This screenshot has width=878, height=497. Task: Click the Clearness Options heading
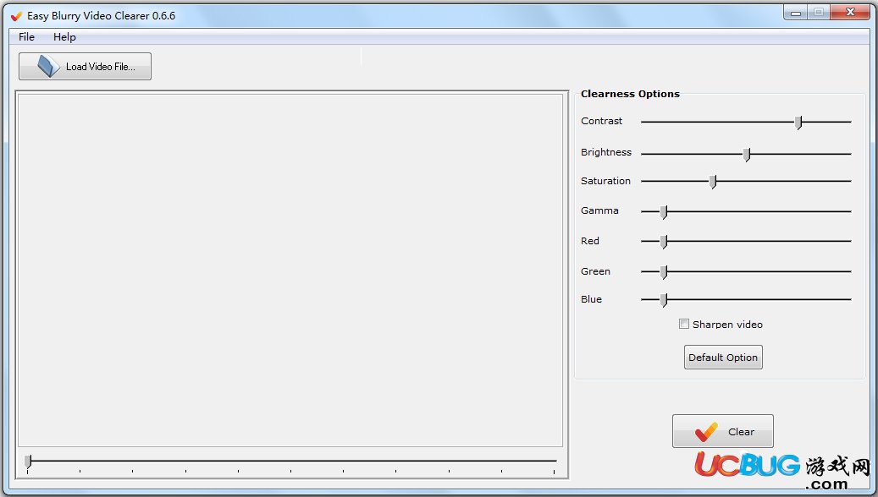[630, 94]
